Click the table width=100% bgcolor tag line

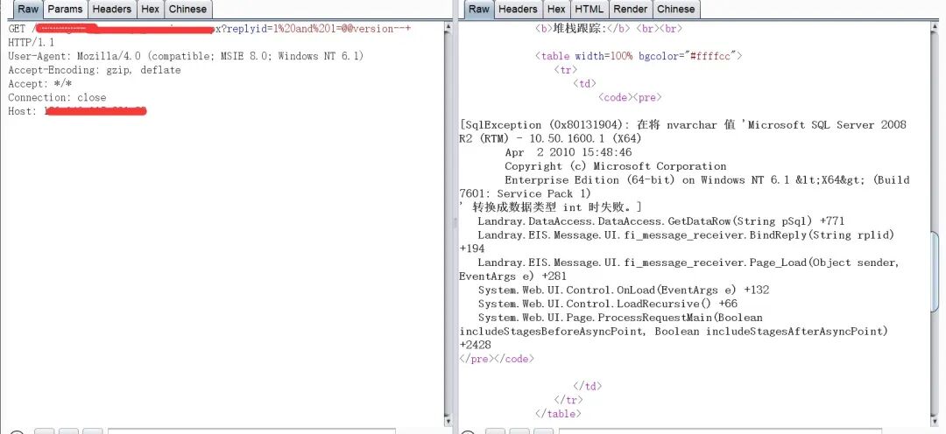(639, 56)
